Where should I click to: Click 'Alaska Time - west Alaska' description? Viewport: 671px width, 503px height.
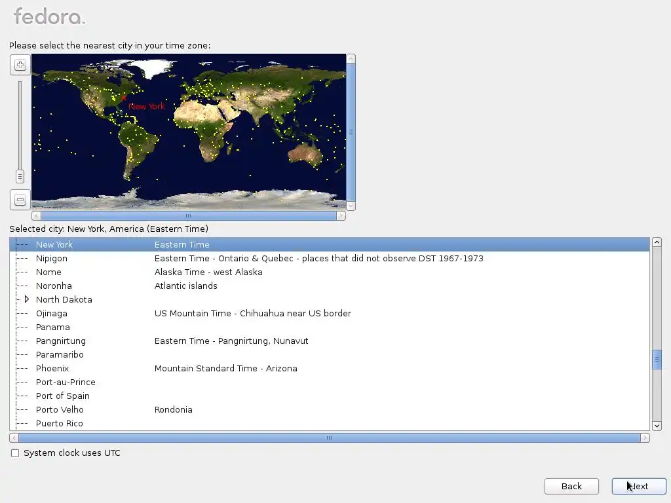click(x=208, y=272)
